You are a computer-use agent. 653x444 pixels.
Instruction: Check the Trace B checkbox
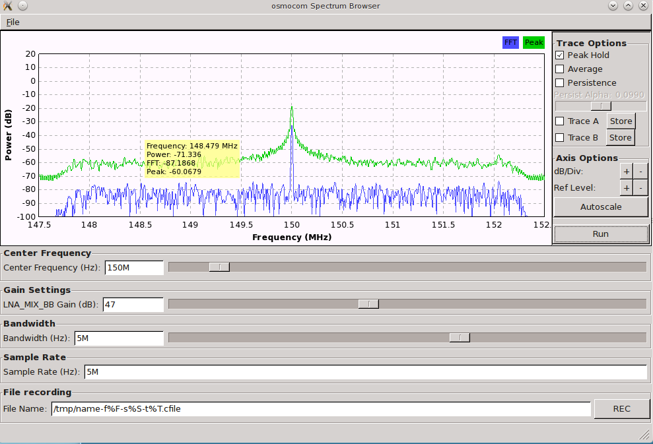[x=560, y=138]
